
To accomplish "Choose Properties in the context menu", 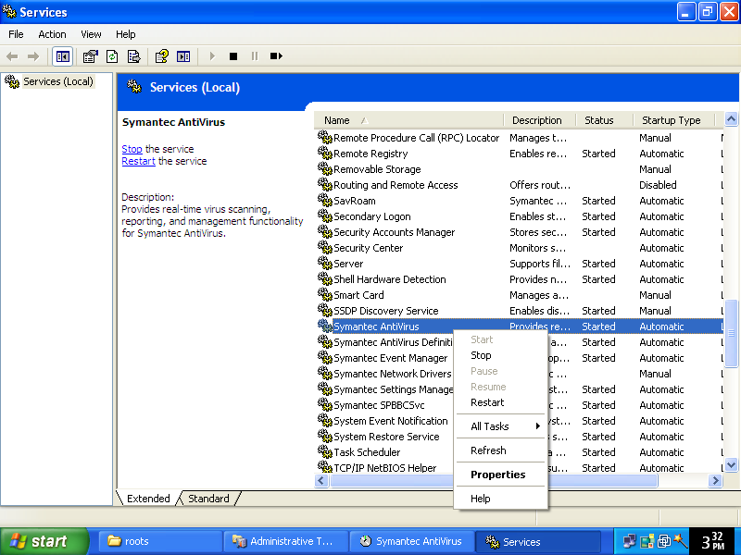I will 498,475.
